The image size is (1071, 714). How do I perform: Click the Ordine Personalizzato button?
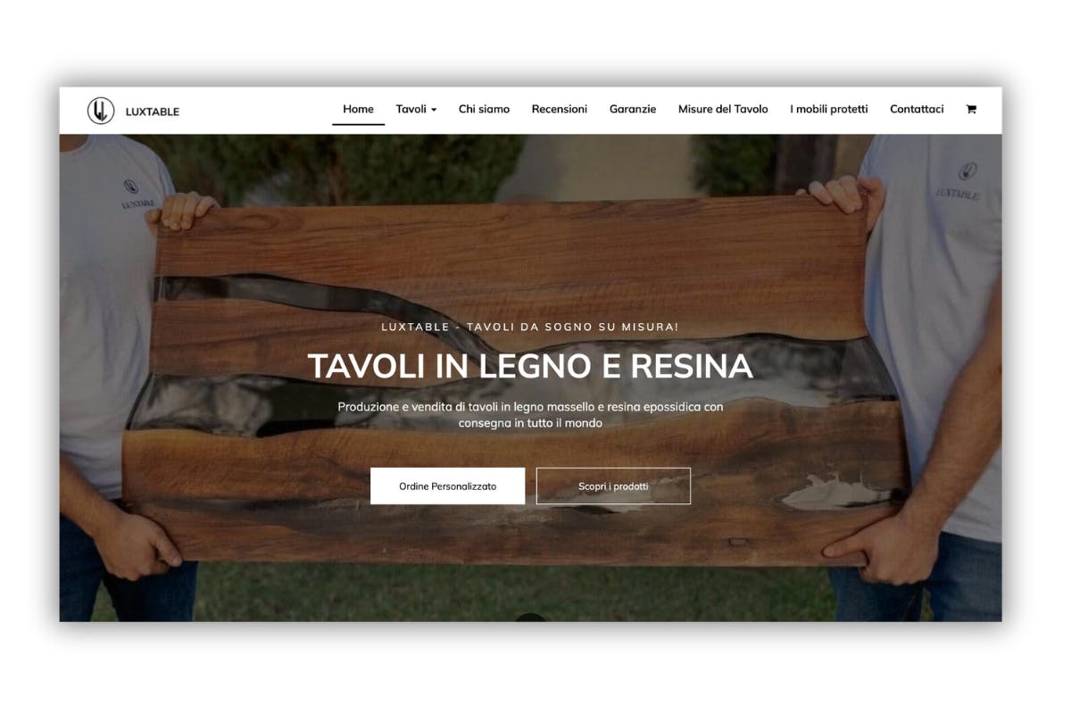pyautogui.click(x=448, y=486)
